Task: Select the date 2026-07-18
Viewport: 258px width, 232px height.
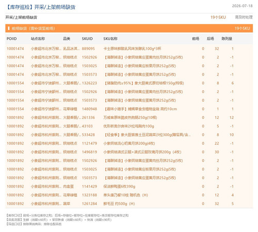Action: (242, 6)
